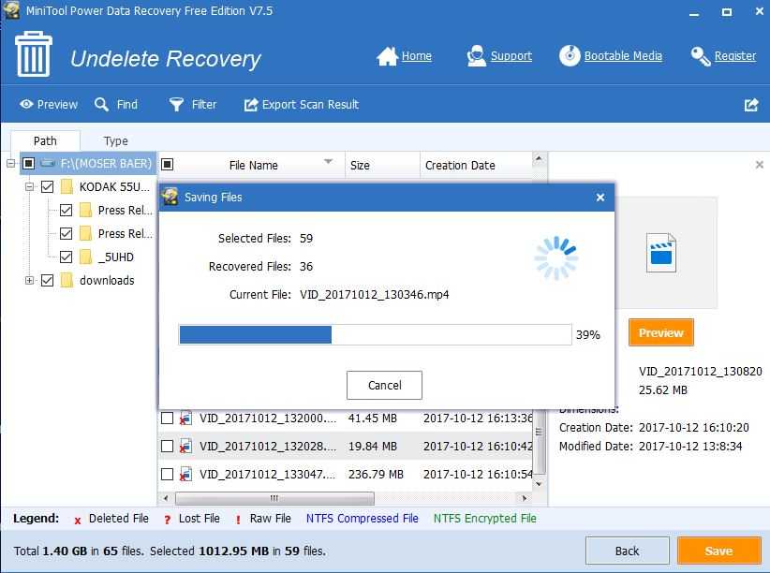Click the VID_20171012_132000 deleted file icon
The width and height of the screenshot is (770, 573).
(x=185, y=419)
